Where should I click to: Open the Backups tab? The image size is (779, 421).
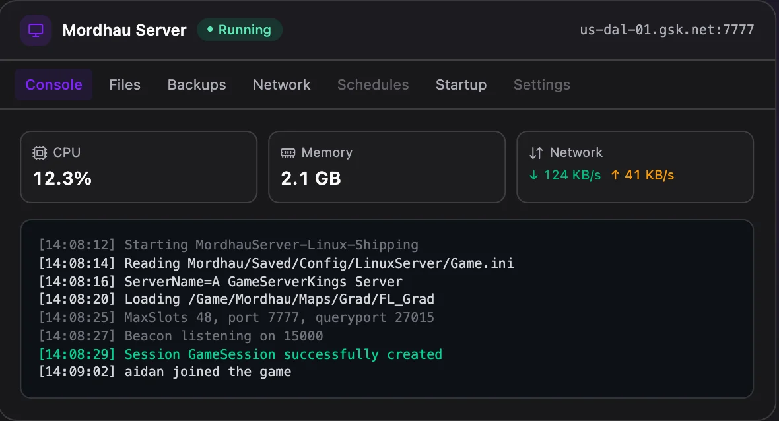[197, 85]
